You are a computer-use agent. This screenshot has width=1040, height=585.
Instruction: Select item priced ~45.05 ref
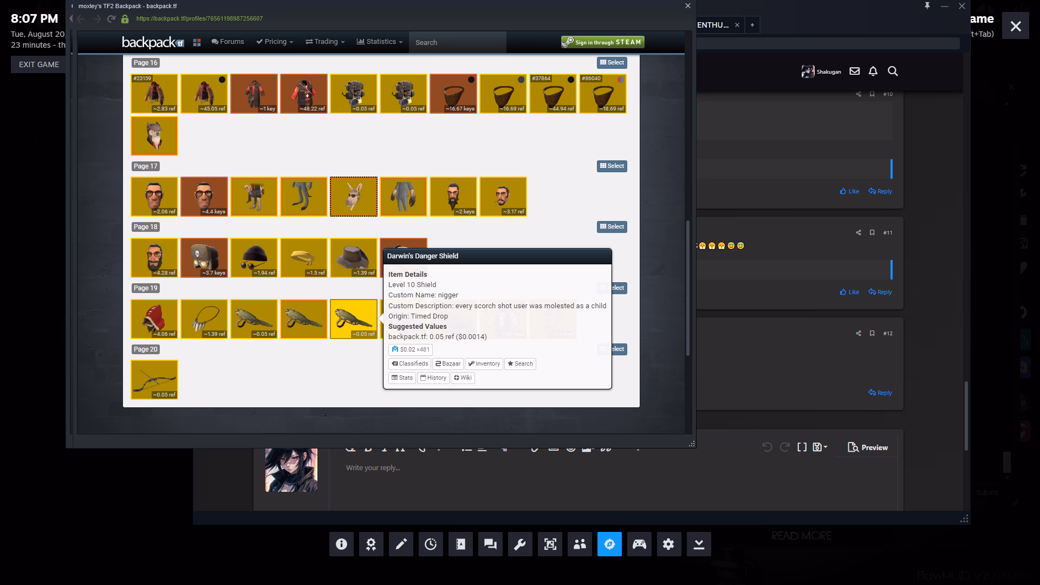(x=204, y=94)
